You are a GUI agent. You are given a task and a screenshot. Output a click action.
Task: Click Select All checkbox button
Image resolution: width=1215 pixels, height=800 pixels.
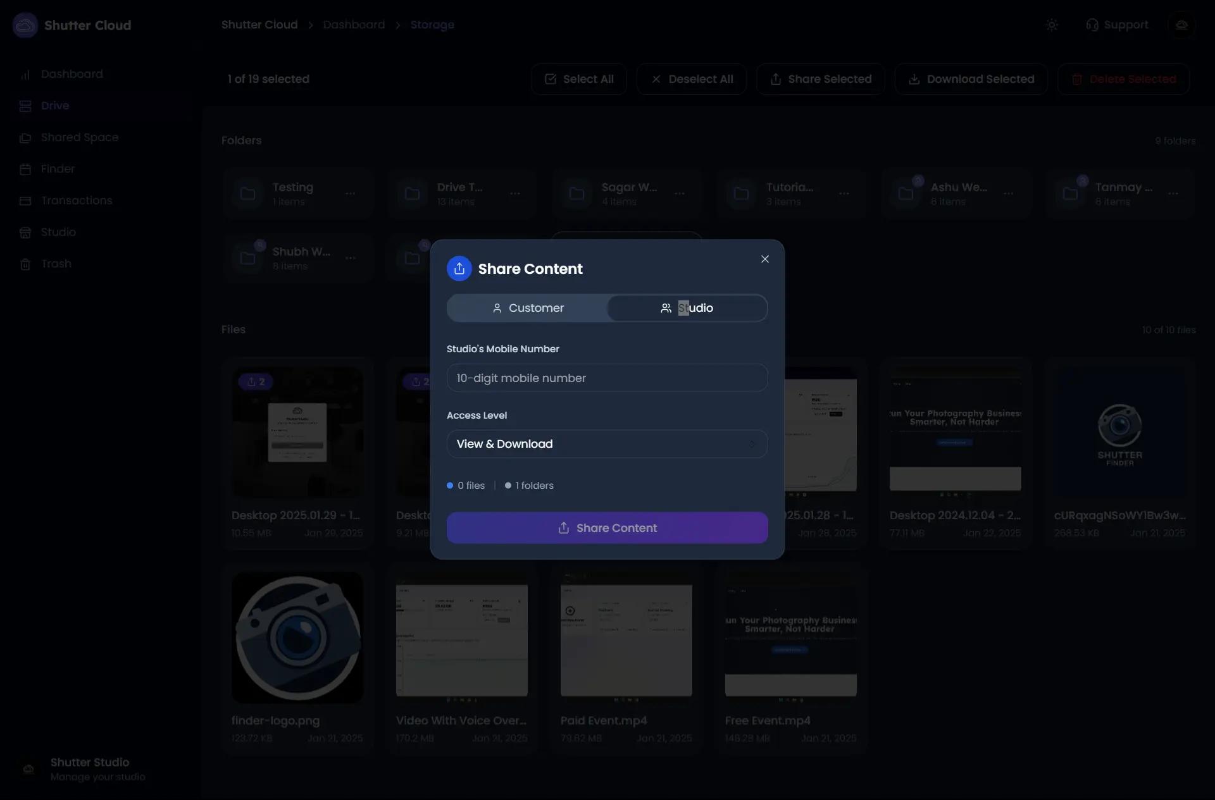point(578,79)
